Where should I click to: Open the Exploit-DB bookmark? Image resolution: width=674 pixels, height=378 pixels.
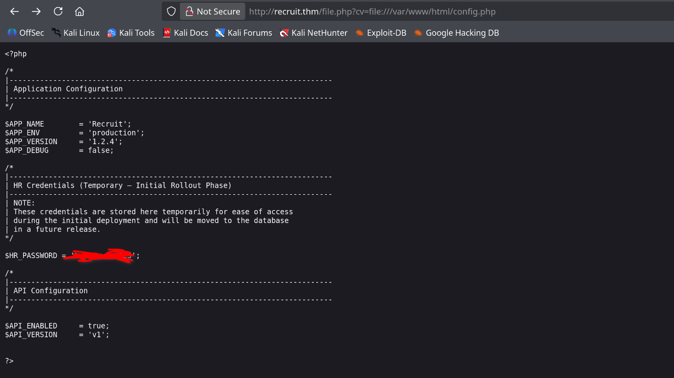pyautogui.click(x=381, y=33)
